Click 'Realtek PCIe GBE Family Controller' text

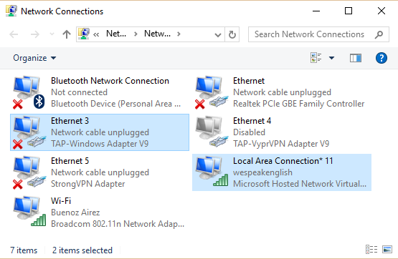(299, 104)
